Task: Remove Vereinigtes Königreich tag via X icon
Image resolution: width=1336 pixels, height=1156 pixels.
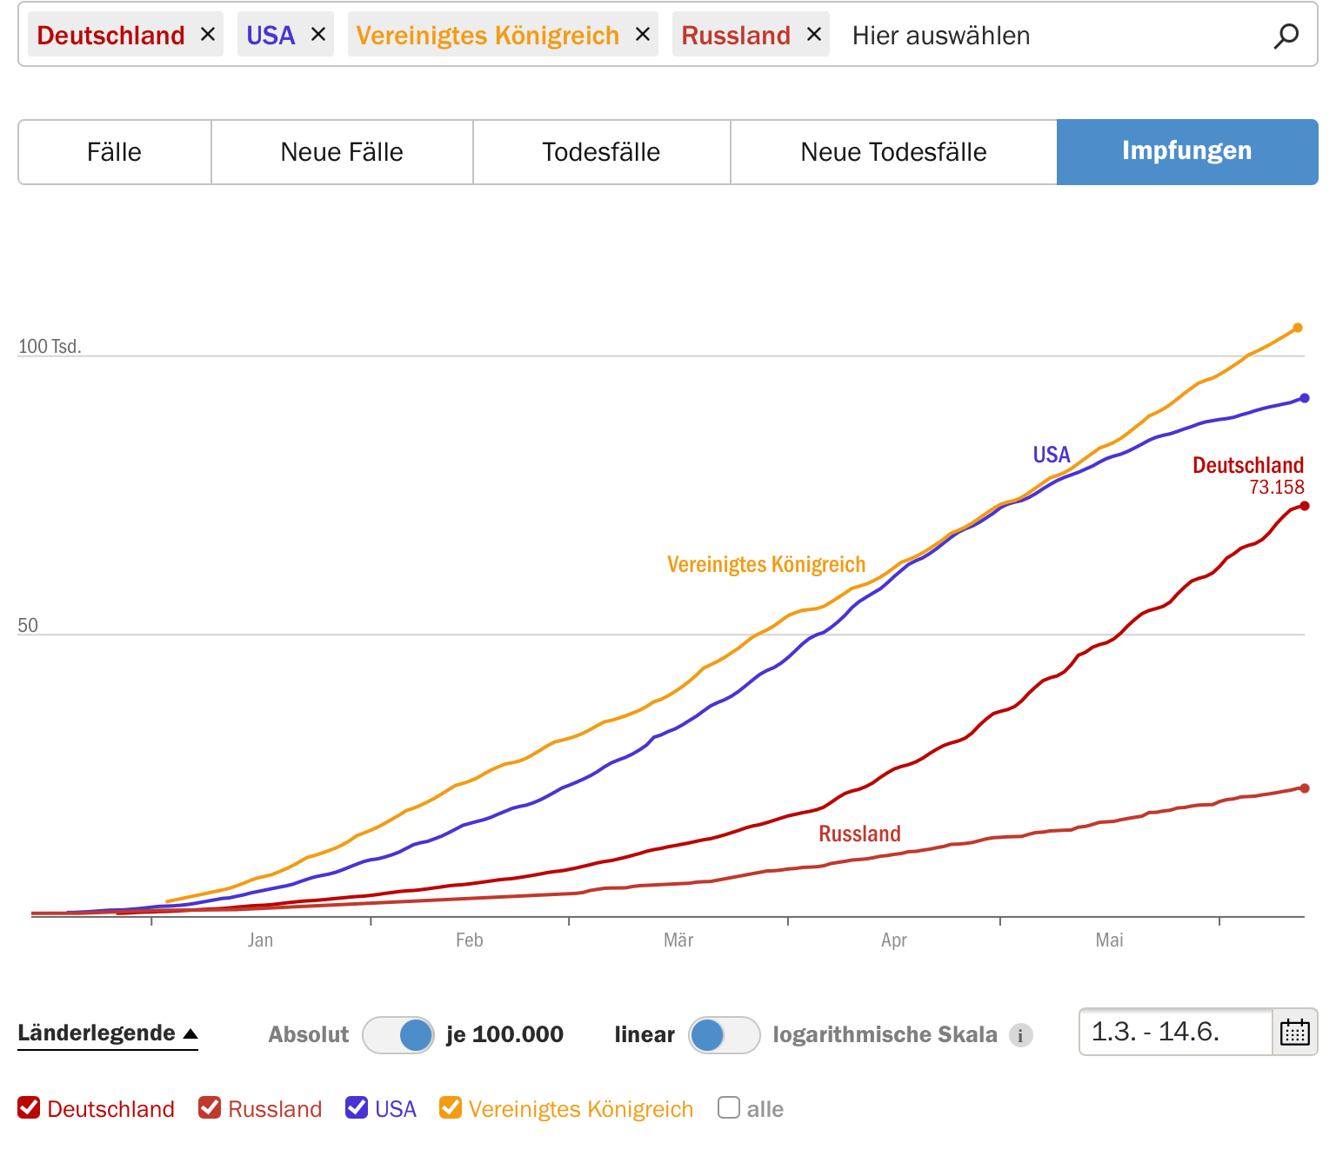Action: coord(643,35)
